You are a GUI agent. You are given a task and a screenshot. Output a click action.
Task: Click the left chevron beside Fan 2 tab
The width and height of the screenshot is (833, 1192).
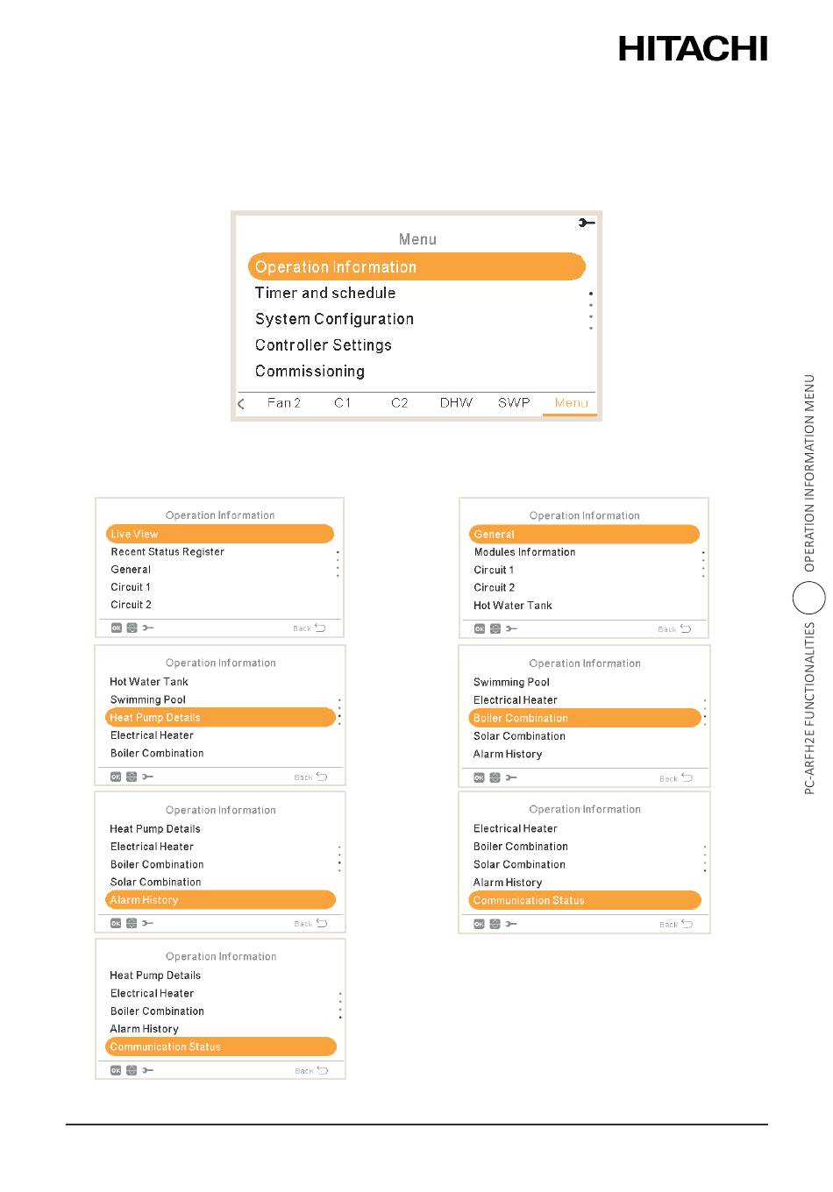click(x=241, y=403)
